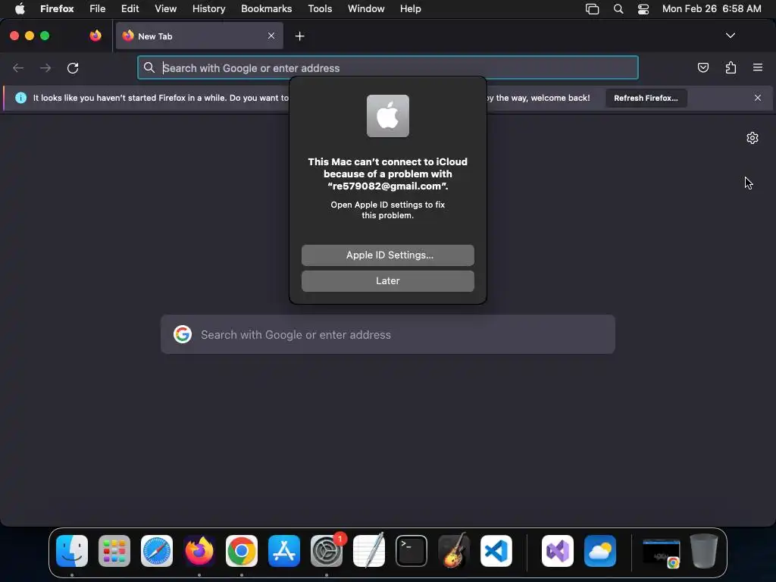Open the Tools menu
Viewport: 776px width, 582px height.
320,8
